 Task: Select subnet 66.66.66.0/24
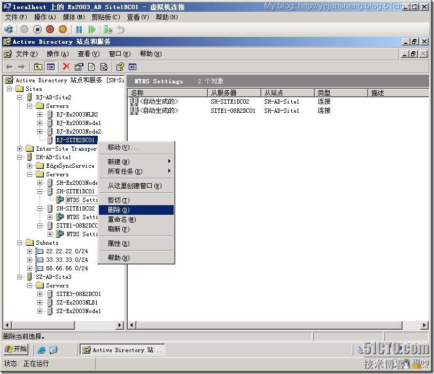(x=67, y=268)
